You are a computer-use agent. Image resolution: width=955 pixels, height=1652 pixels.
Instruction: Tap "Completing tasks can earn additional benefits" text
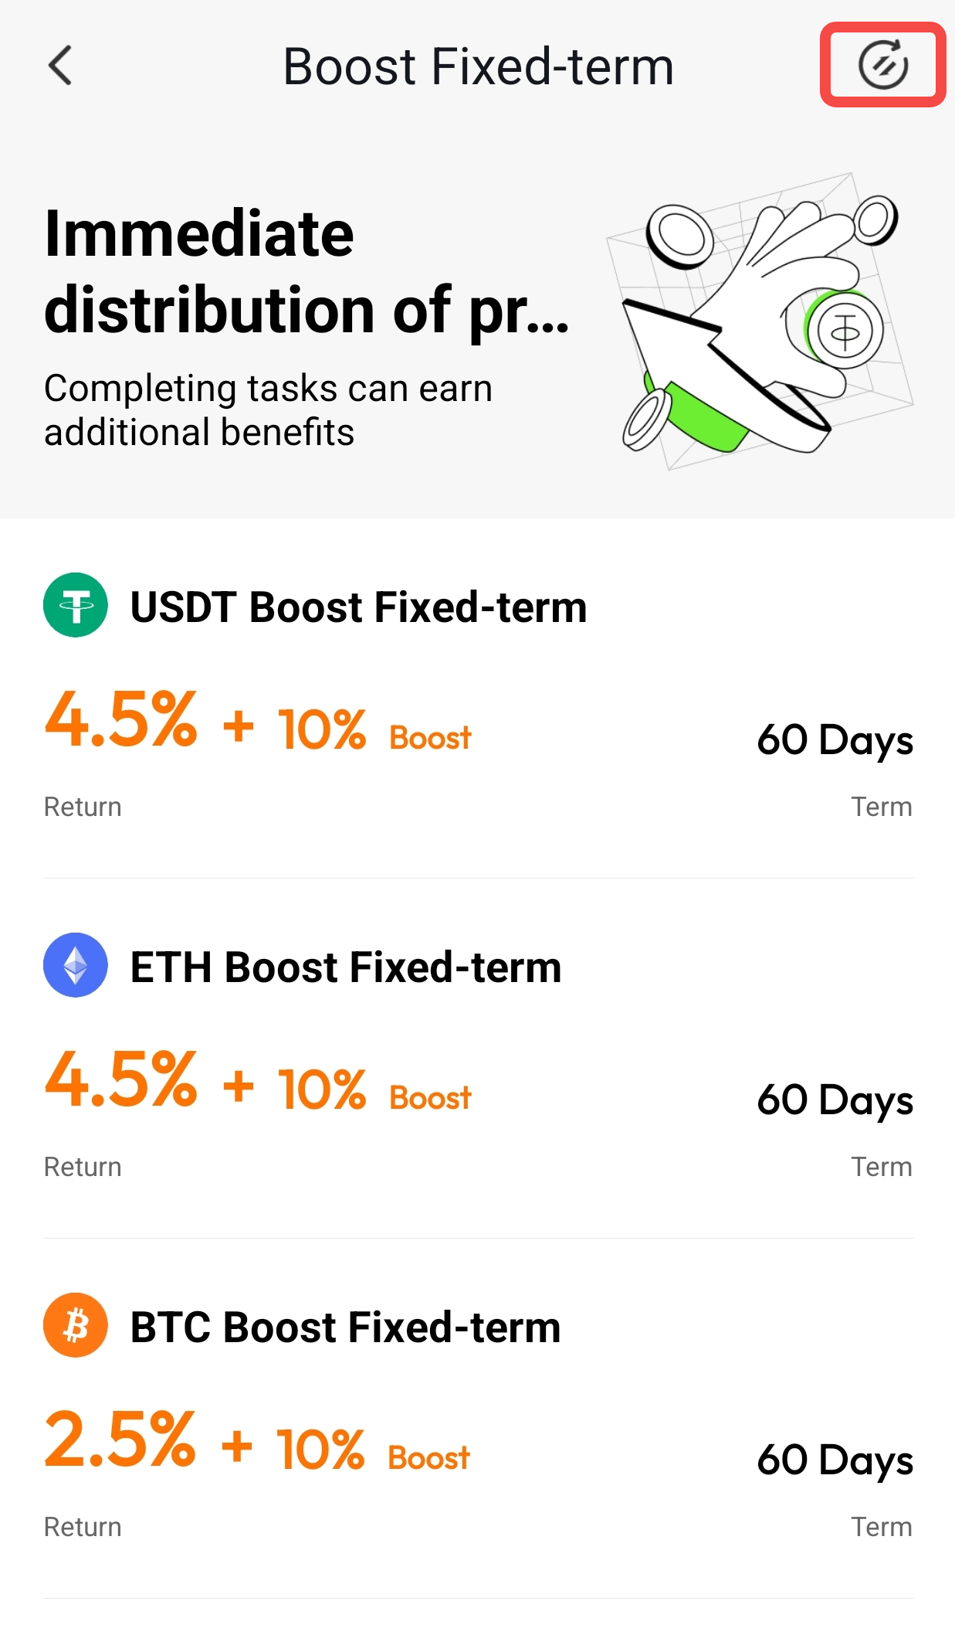(268, 410)
